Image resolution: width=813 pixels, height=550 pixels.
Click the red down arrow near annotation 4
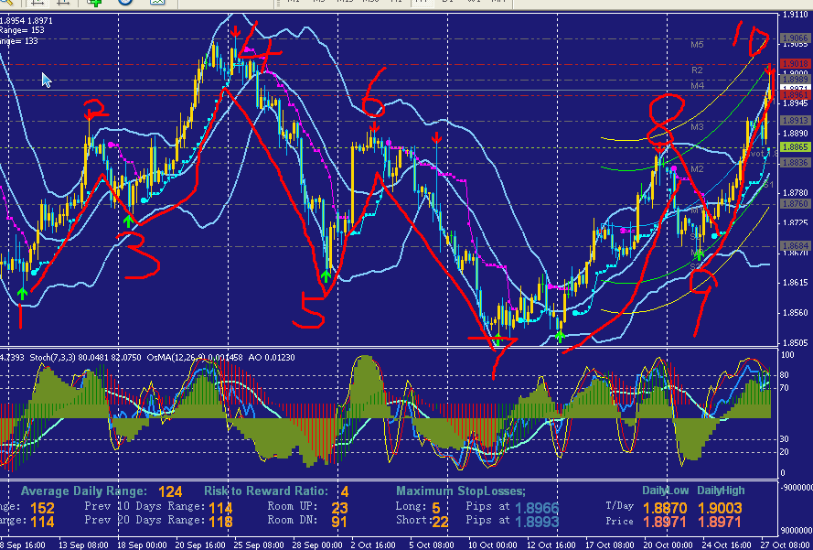tap(235, 34)
